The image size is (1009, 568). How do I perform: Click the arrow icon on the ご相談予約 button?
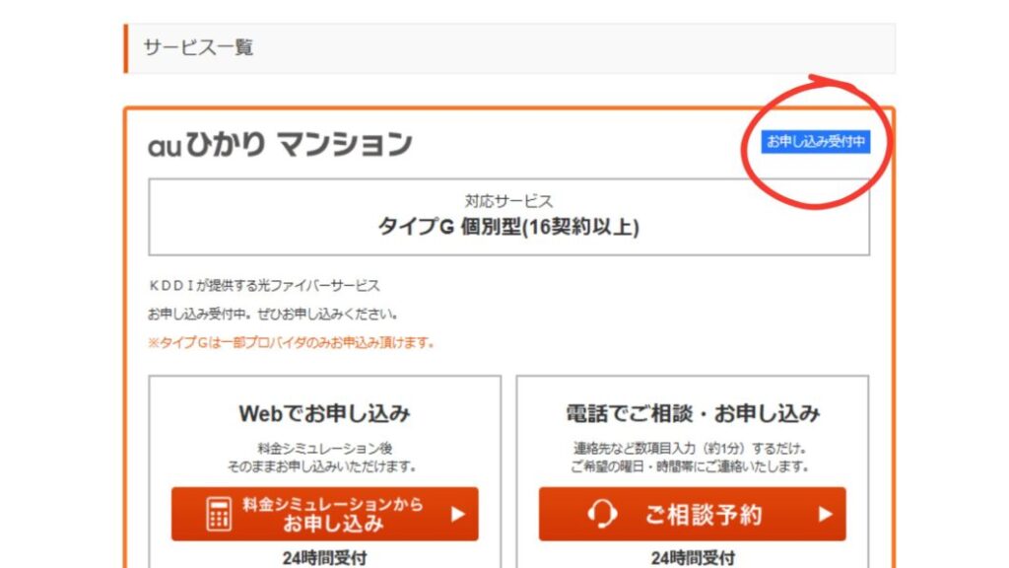pyautogui.click(x=825, y=514)
